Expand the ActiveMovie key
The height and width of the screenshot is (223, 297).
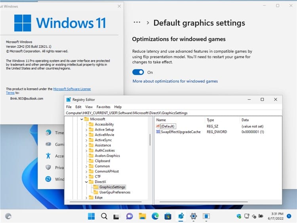(86, 135)
